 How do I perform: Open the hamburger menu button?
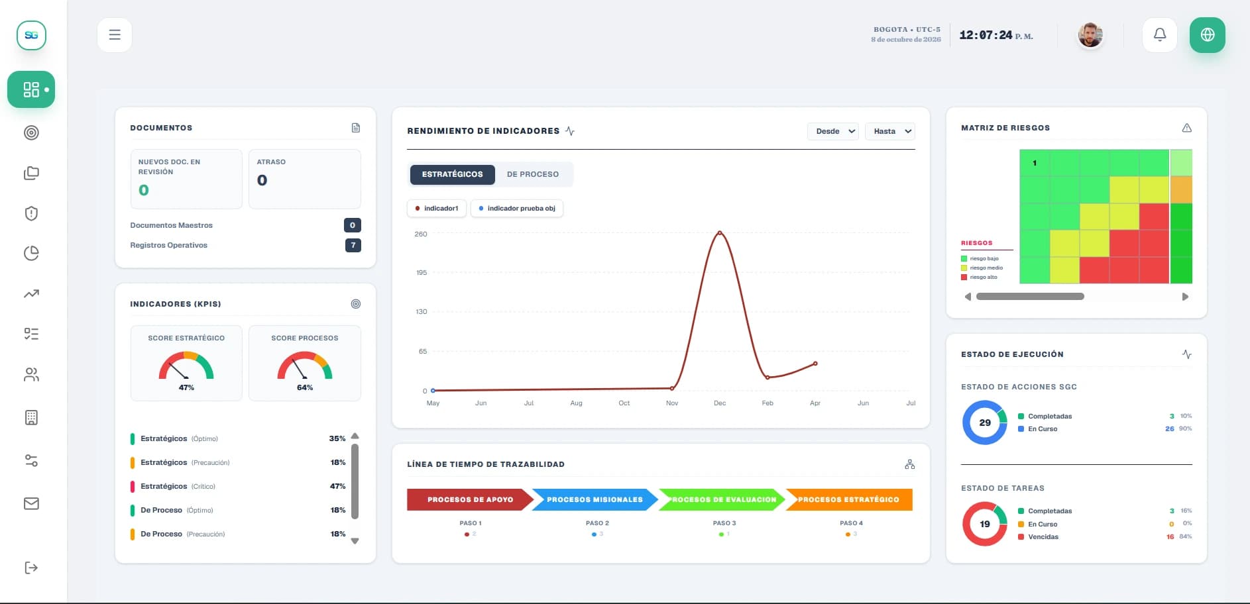[115, 35]
